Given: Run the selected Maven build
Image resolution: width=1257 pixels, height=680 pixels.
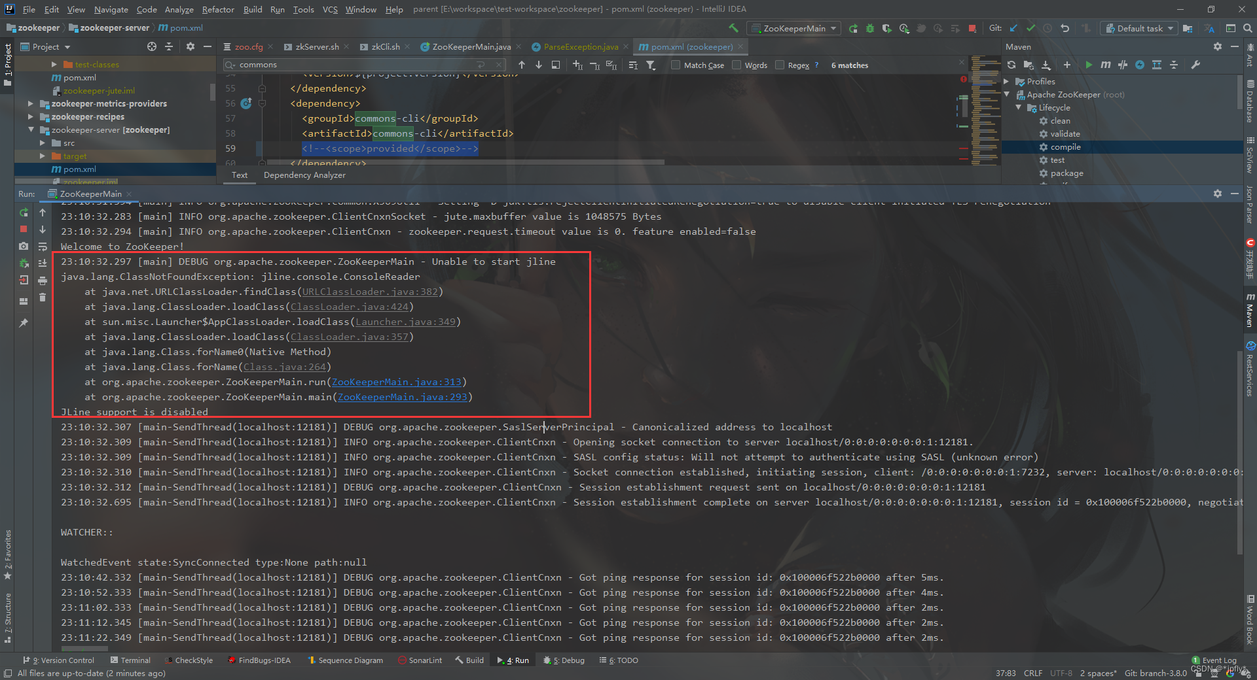Looking at the screenshot, I should coord(1089,65).
